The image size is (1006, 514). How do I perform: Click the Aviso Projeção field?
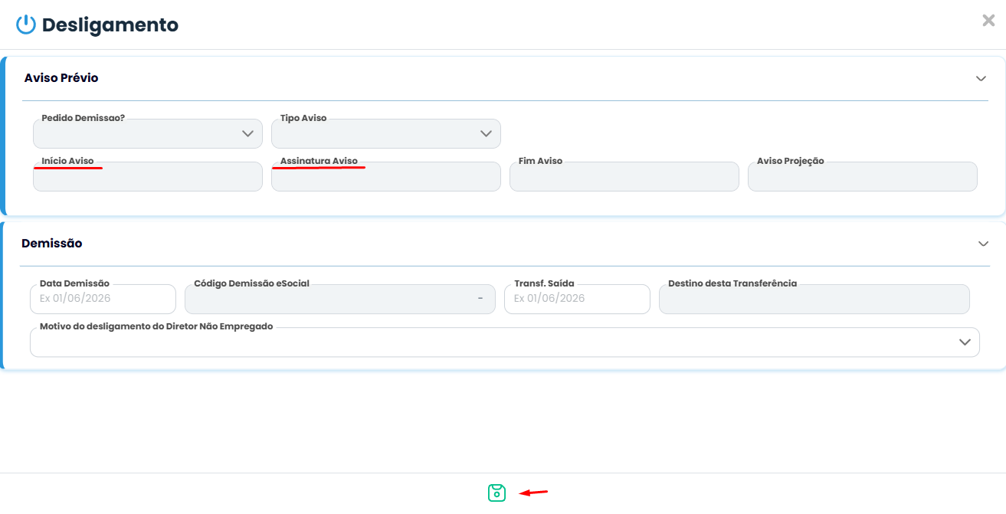863,176
